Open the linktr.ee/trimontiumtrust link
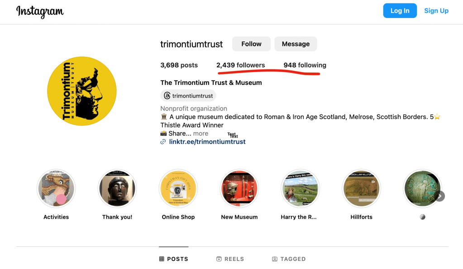Screen dimensions: 463x269 207,142
